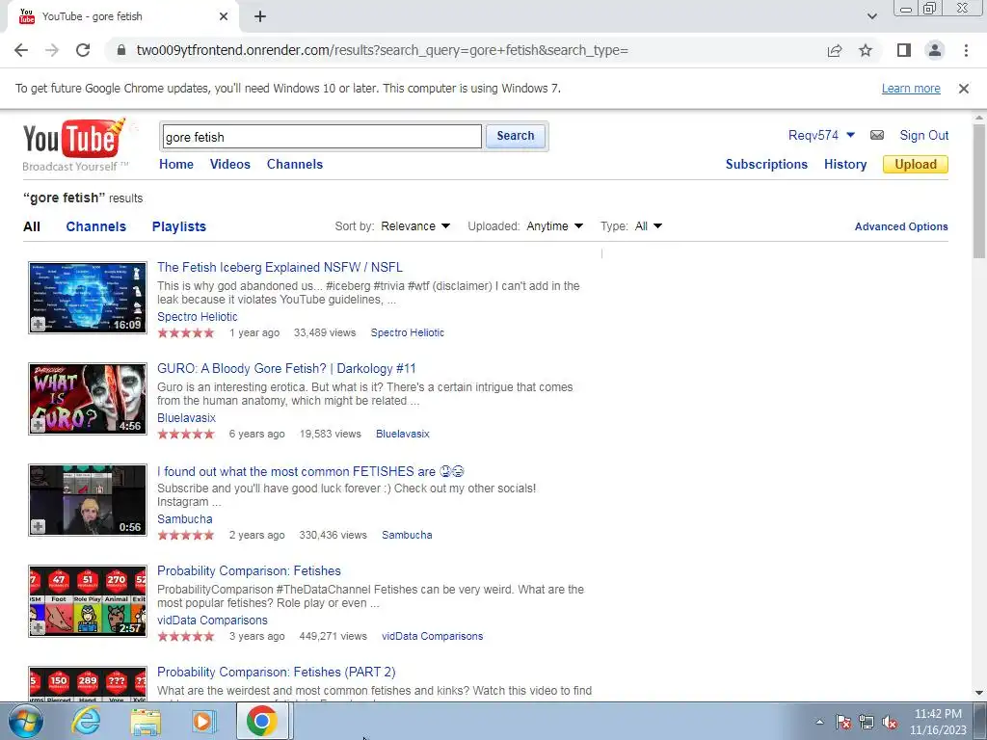Click the YouTube logo
Image resolution: width=987 pixels, height=740 pixels.
(x=74, y=145)
